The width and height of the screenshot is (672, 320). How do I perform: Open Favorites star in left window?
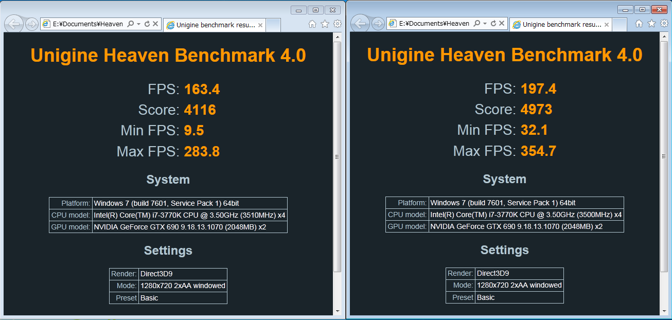coord(325,24)
